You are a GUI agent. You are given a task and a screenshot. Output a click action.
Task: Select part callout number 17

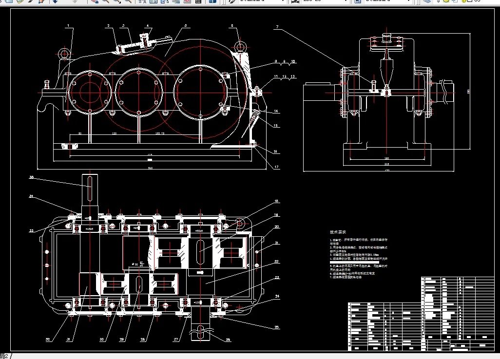276,167
